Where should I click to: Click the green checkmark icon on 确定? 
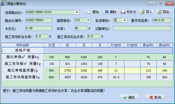pyautogui.click(x=125, y=98)
